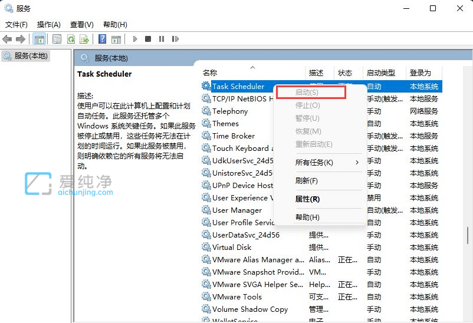Click gear icon beside VMware Snapshot Provider

[206, 272]
